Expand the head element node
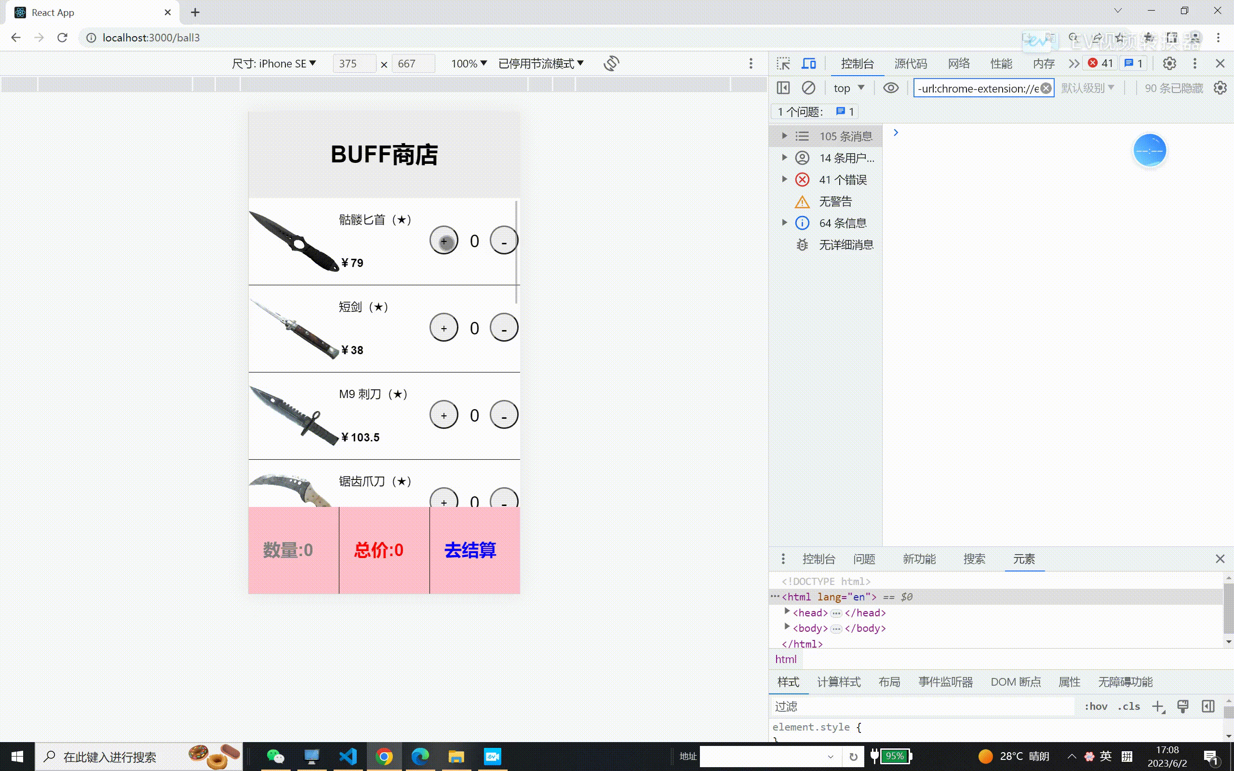 coord(787,612)
